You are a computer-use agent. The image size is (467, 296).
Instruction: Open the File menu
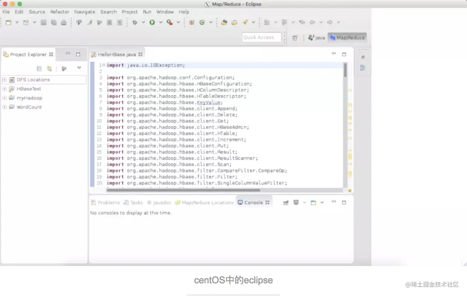tap(6, 12)
